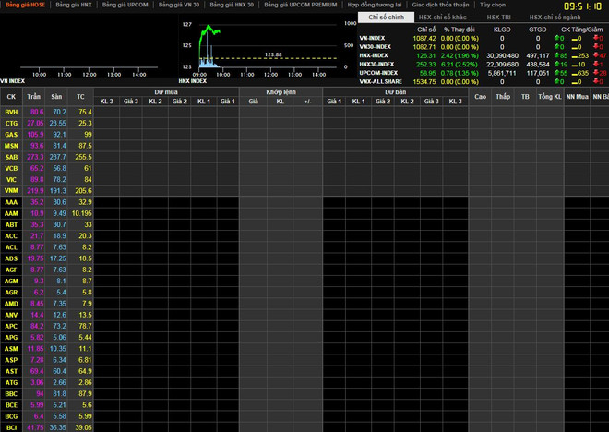Click the Tổng KL column header
Screen dimensions: 609x432
coord(551,96)
